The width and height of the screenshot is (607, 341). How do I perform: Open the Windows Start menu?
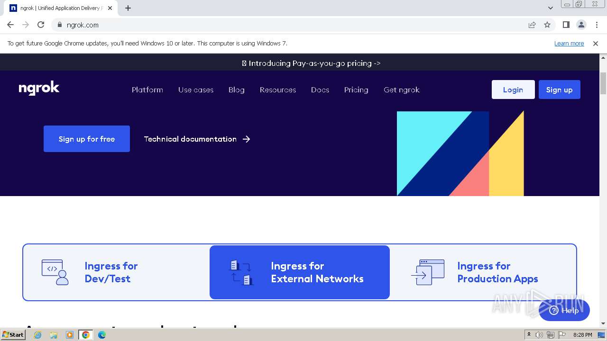pos(13,334)
